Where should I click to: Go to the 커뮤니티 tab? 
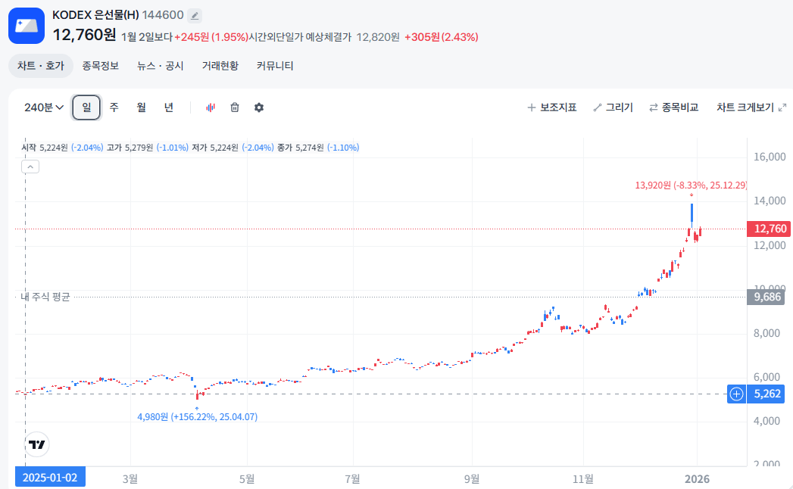(x=275, y=66)
